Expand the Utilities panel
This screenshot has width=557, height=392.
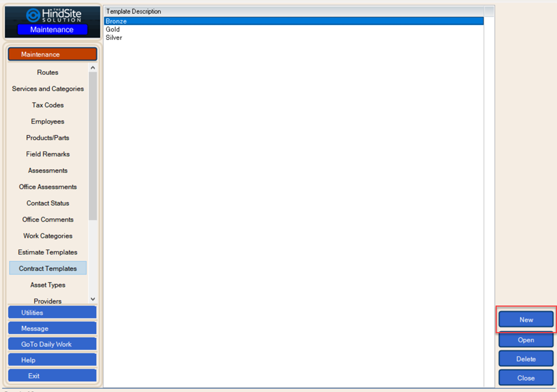[52, 313]
